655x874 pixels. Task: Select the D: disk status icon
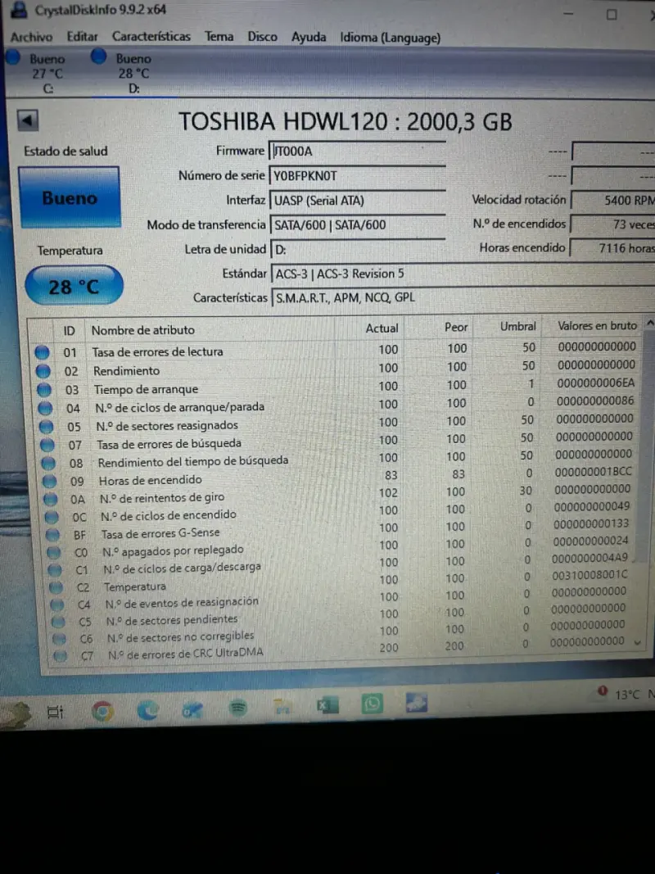coord(98,57)
